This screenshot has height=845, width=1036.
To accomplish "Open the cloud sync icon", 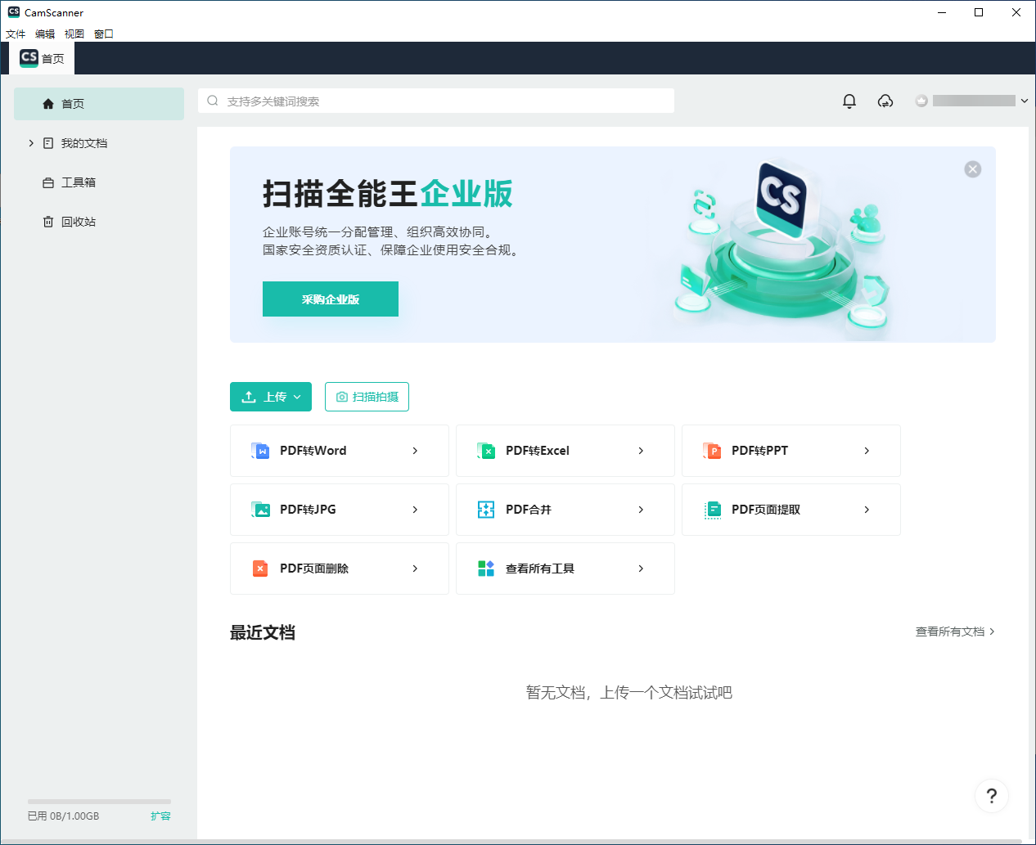I will tap(885, 101).
